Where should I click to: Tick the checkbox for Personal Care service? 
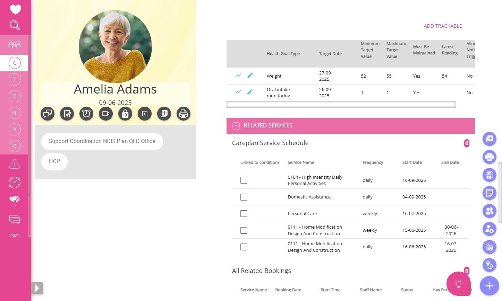[244, 214]
